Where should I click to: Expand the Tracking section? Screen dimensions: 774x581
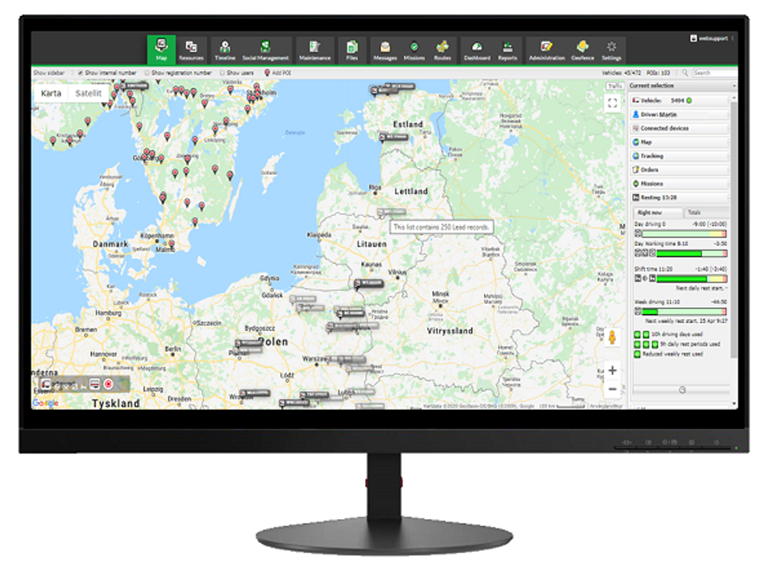680,156
